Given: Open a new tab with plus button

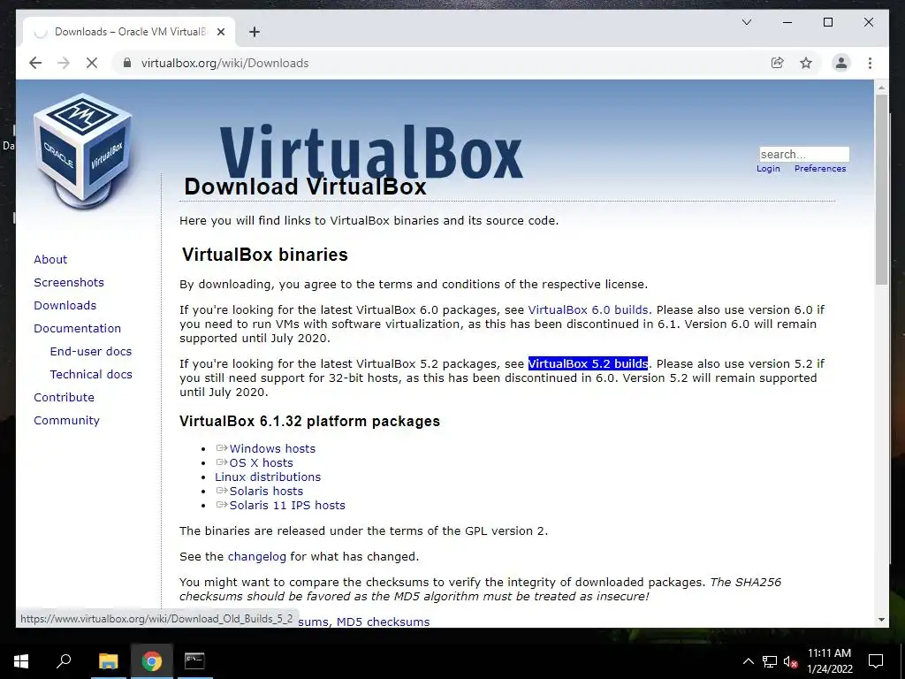Looking at the screenshot, I should point(254,32).
